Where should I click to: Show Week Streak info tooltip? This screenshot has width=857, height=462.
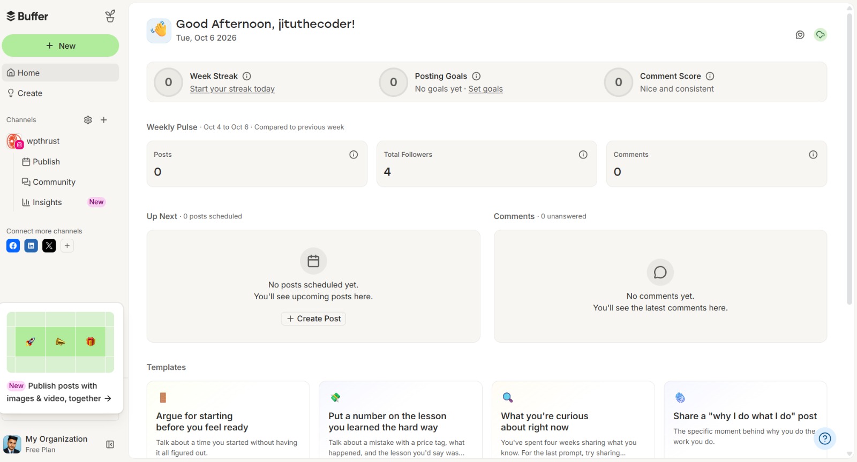tap(247, 76)
